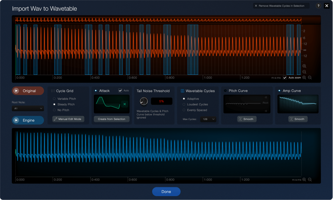This screenshot has height=200, width=333.
Task: Zoom in vertically on the original waveform
Action: (x=304, y=66)
